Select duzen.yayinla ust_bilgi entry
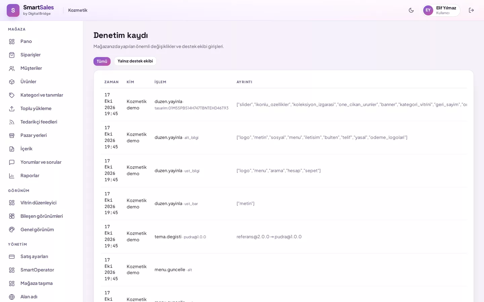Image resolution: width=484 pixels, height=302 pixels. (x=177, y=171)
